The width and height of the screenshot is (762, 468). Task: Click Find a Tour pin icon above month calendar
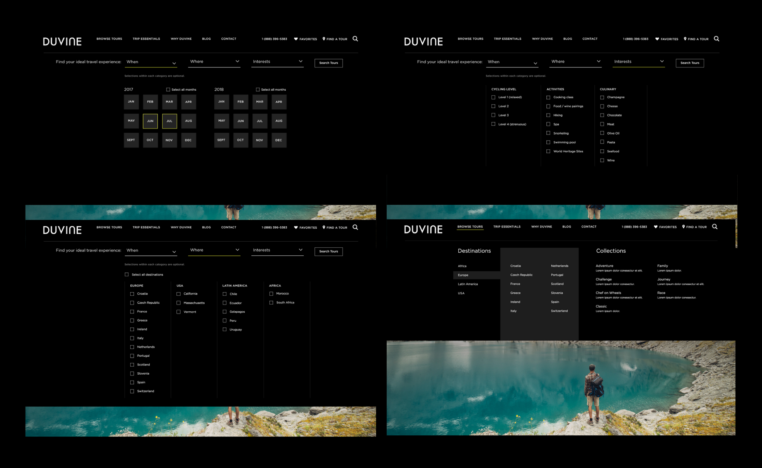324,39
